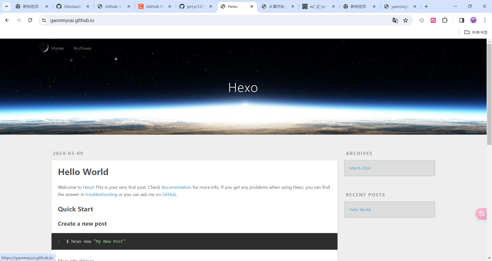The width and height of the screenshot is (492, 261).
Task: Click the Quick Start heading
Action: [x=75, y=209]
